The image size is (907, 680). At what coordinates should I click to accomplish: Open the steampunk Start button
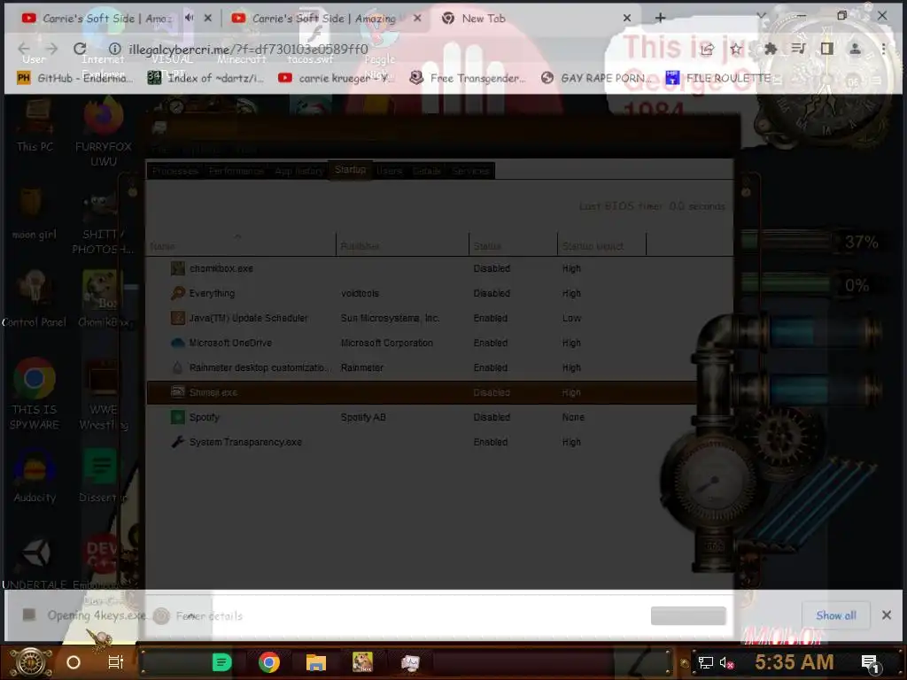tap(30, 662)
